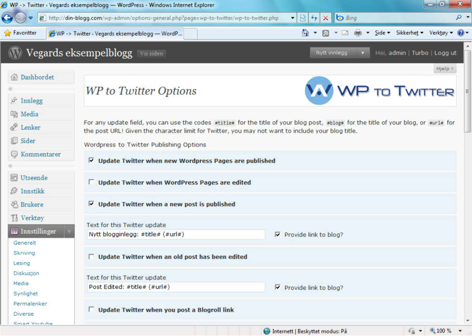Click the red Stop loading icon
Screen dimensions: 472x336
coord(326,18)
